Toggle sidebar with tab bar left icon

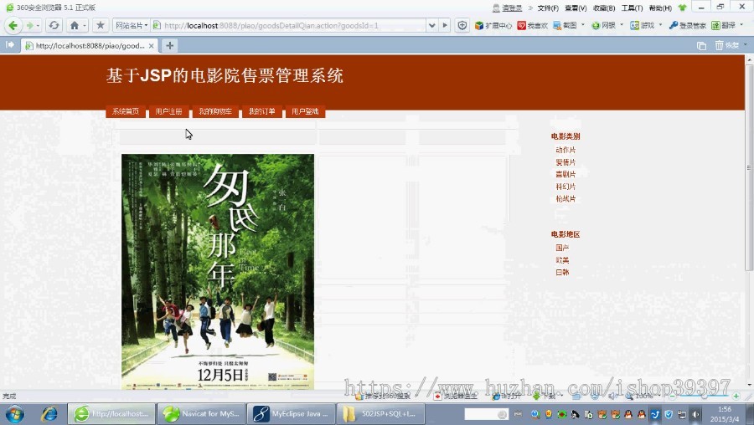(9, 45)
